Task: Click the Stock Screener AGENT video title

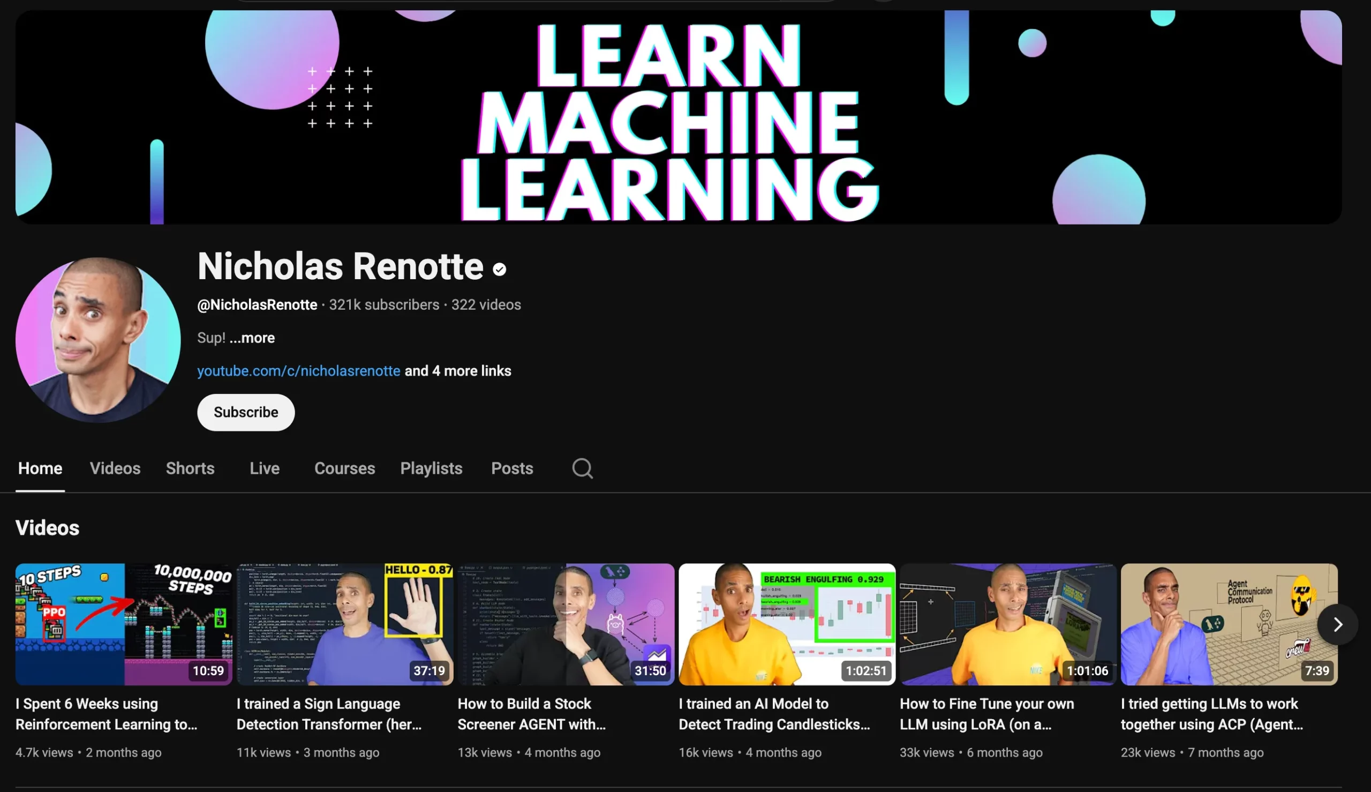Action: tap(531, 714)
